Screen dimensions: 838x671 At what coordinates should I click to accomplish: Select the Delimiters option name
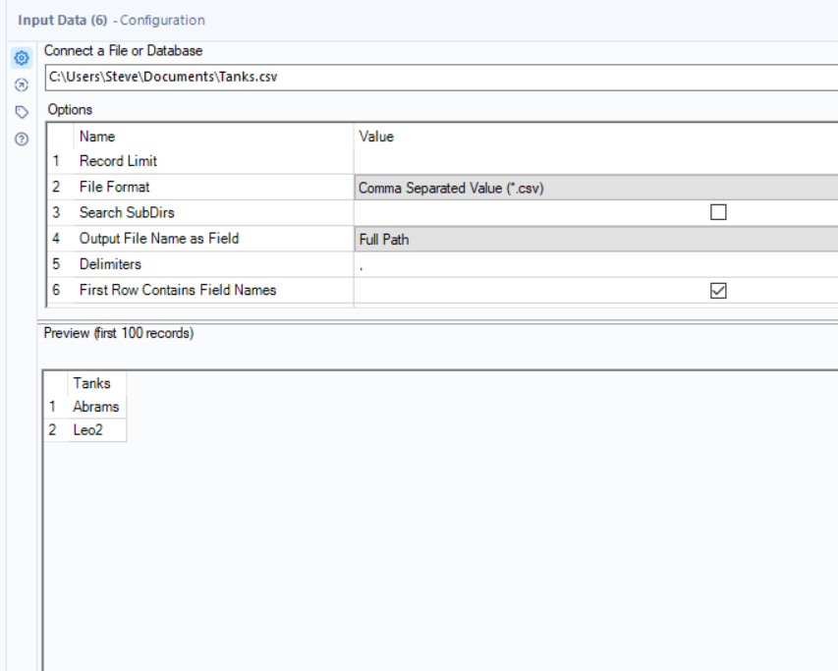point(110,264)
